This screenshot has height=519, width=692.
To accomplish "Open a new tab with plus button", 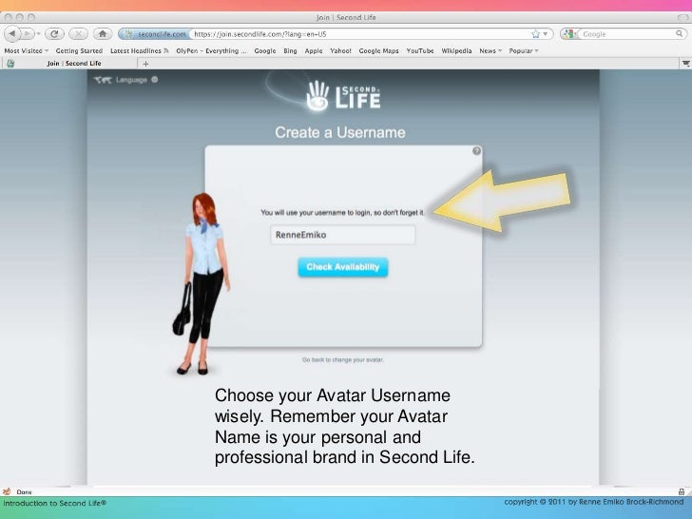I will [x=145, y=64].
